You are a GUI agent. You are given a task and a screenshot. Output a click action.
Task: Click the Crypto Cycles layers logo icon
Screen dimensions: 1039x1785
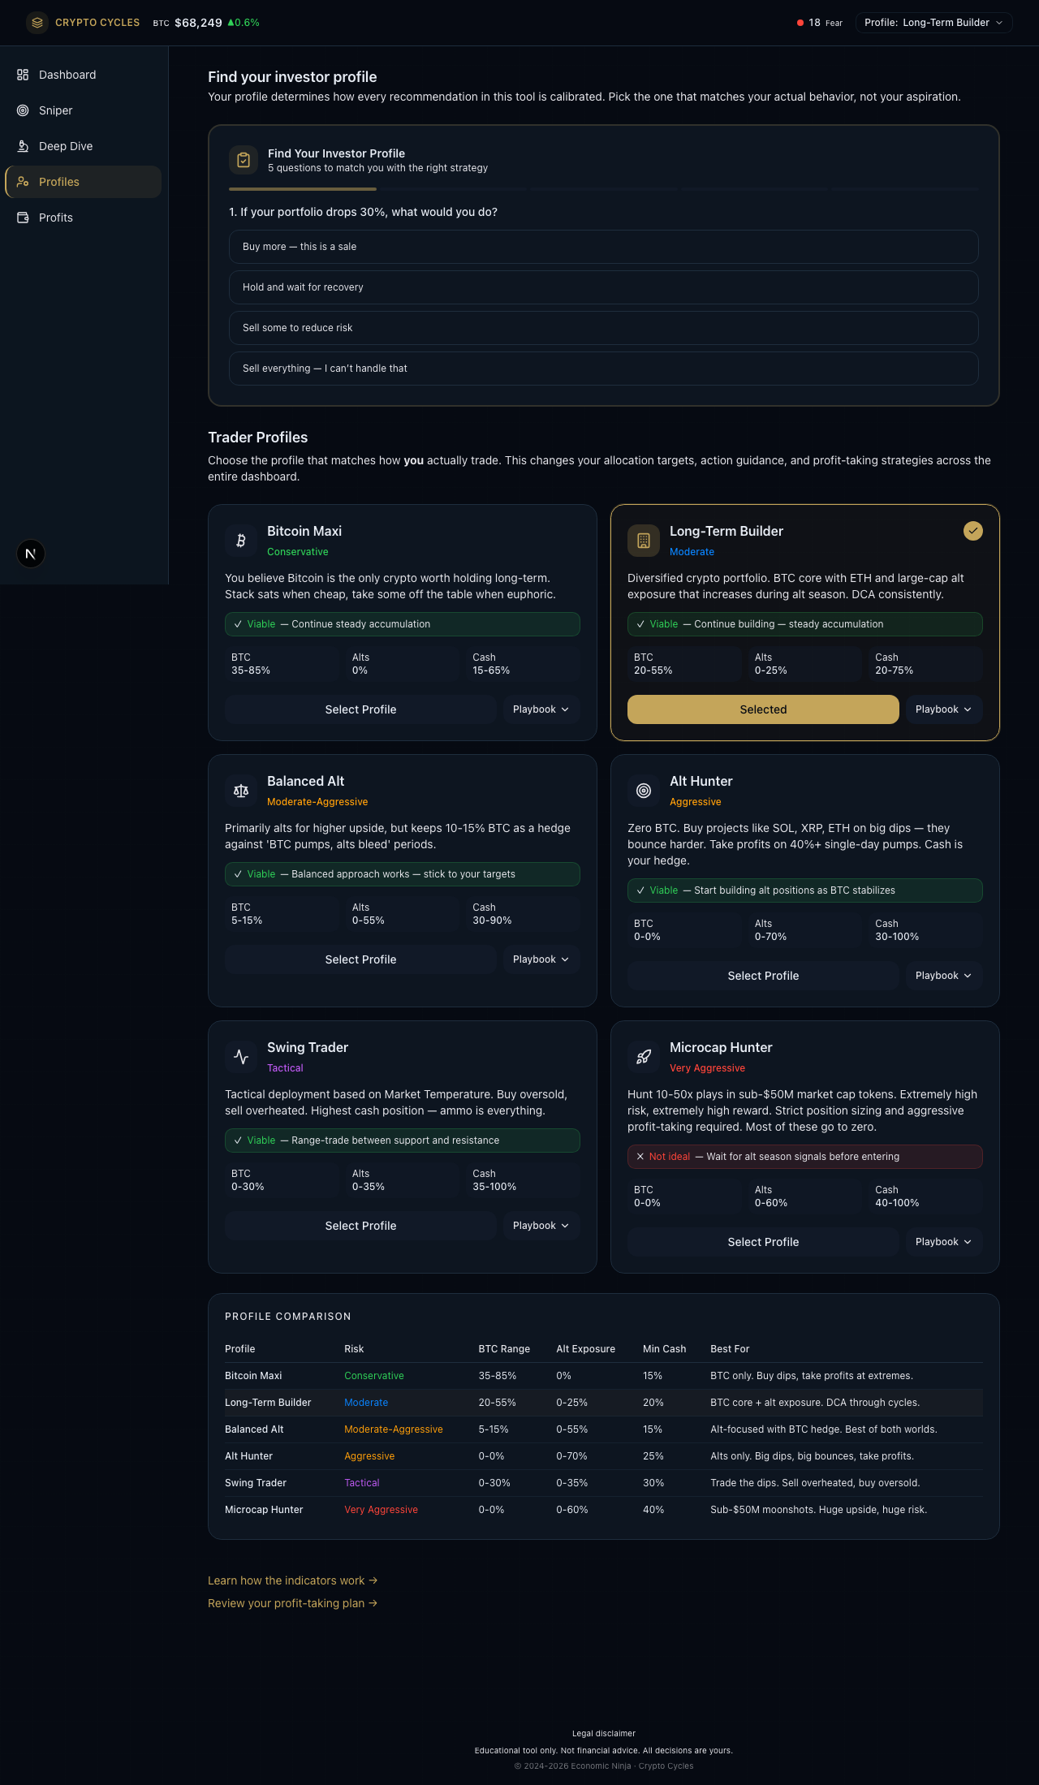point(37,22)
